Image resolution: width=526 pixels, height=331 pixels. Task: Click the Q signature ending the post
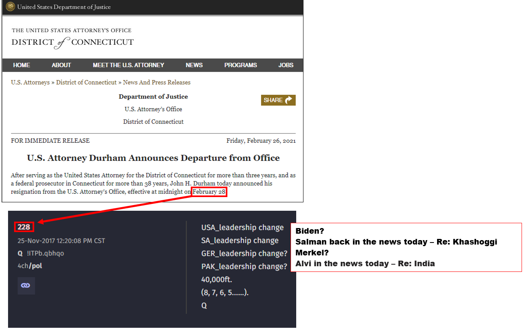pyautogui.click(x=204, y=305)
